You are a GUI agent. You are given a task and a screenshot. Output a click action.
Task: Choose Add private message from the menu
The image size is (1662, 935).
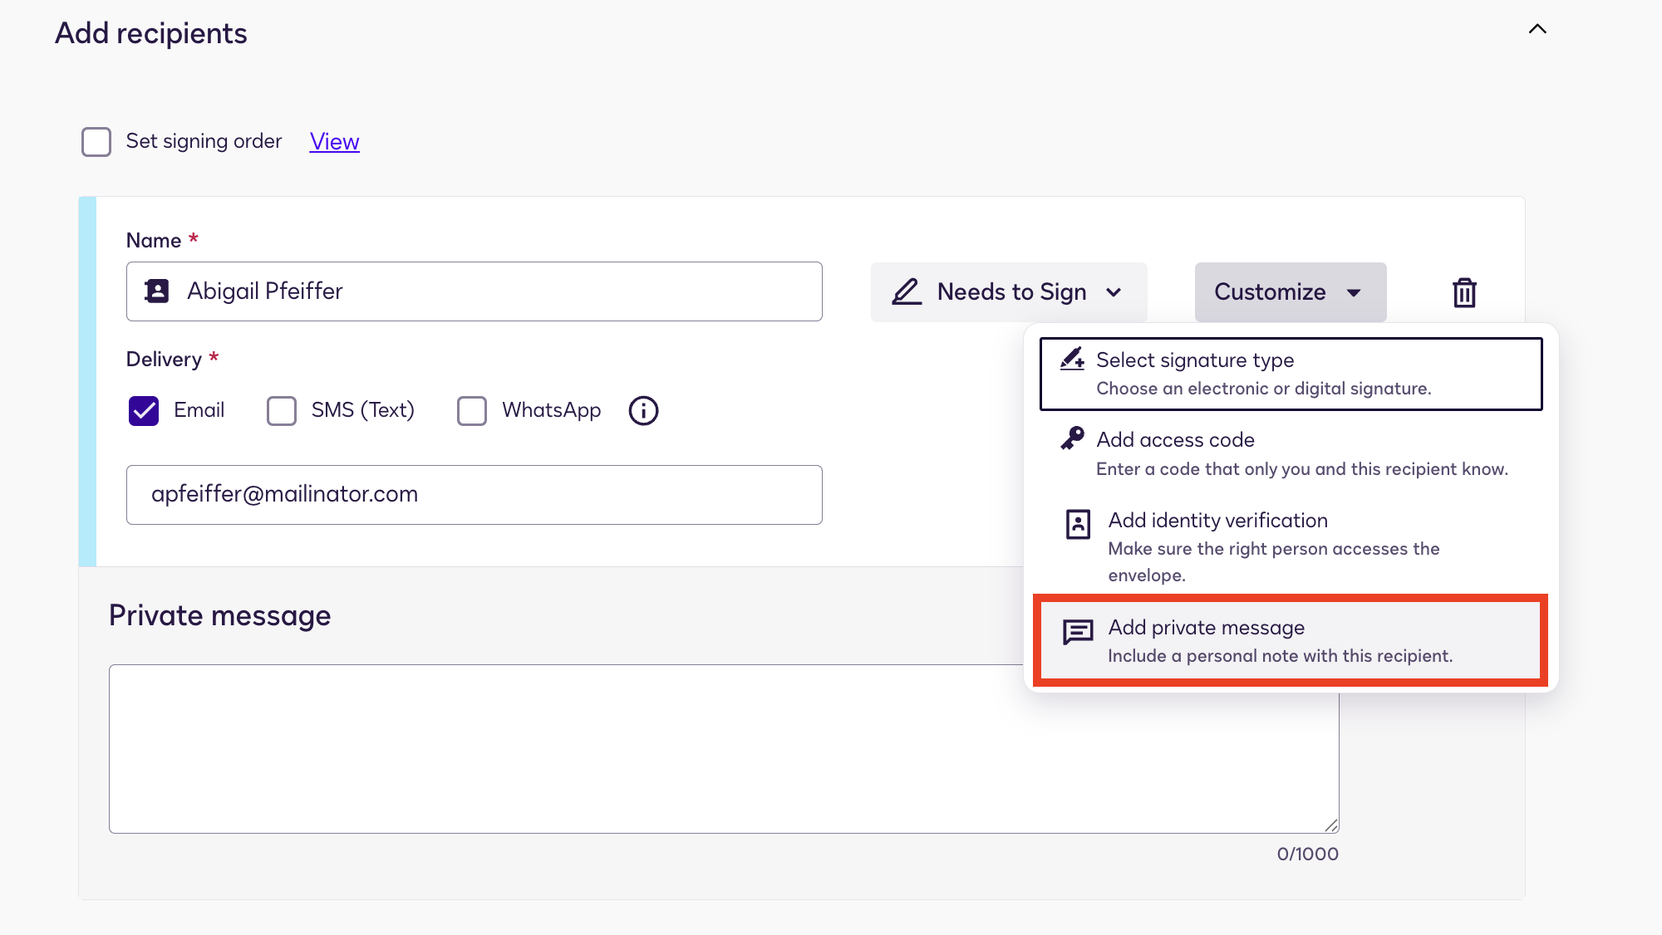(1291, 640)
